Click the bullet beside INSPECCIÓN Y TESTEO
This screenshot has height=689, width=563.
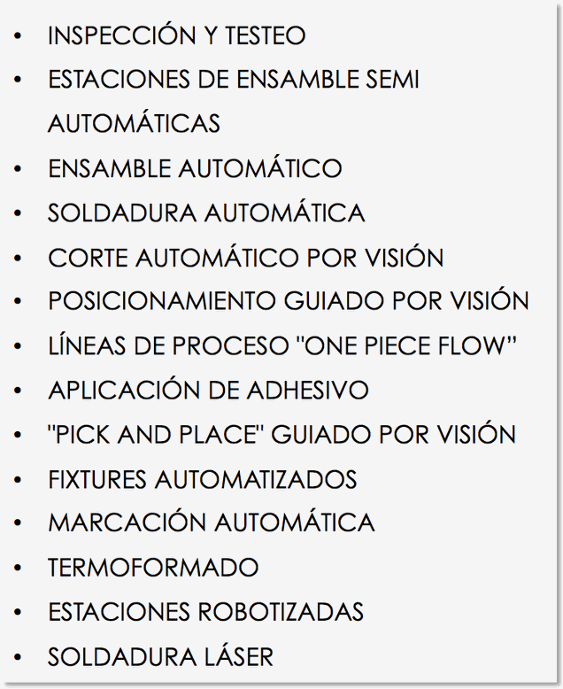tap(18, 35)
